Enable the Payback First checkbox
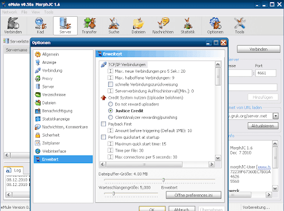Screen dimensions: 284x211 click(x=103, y=124)
